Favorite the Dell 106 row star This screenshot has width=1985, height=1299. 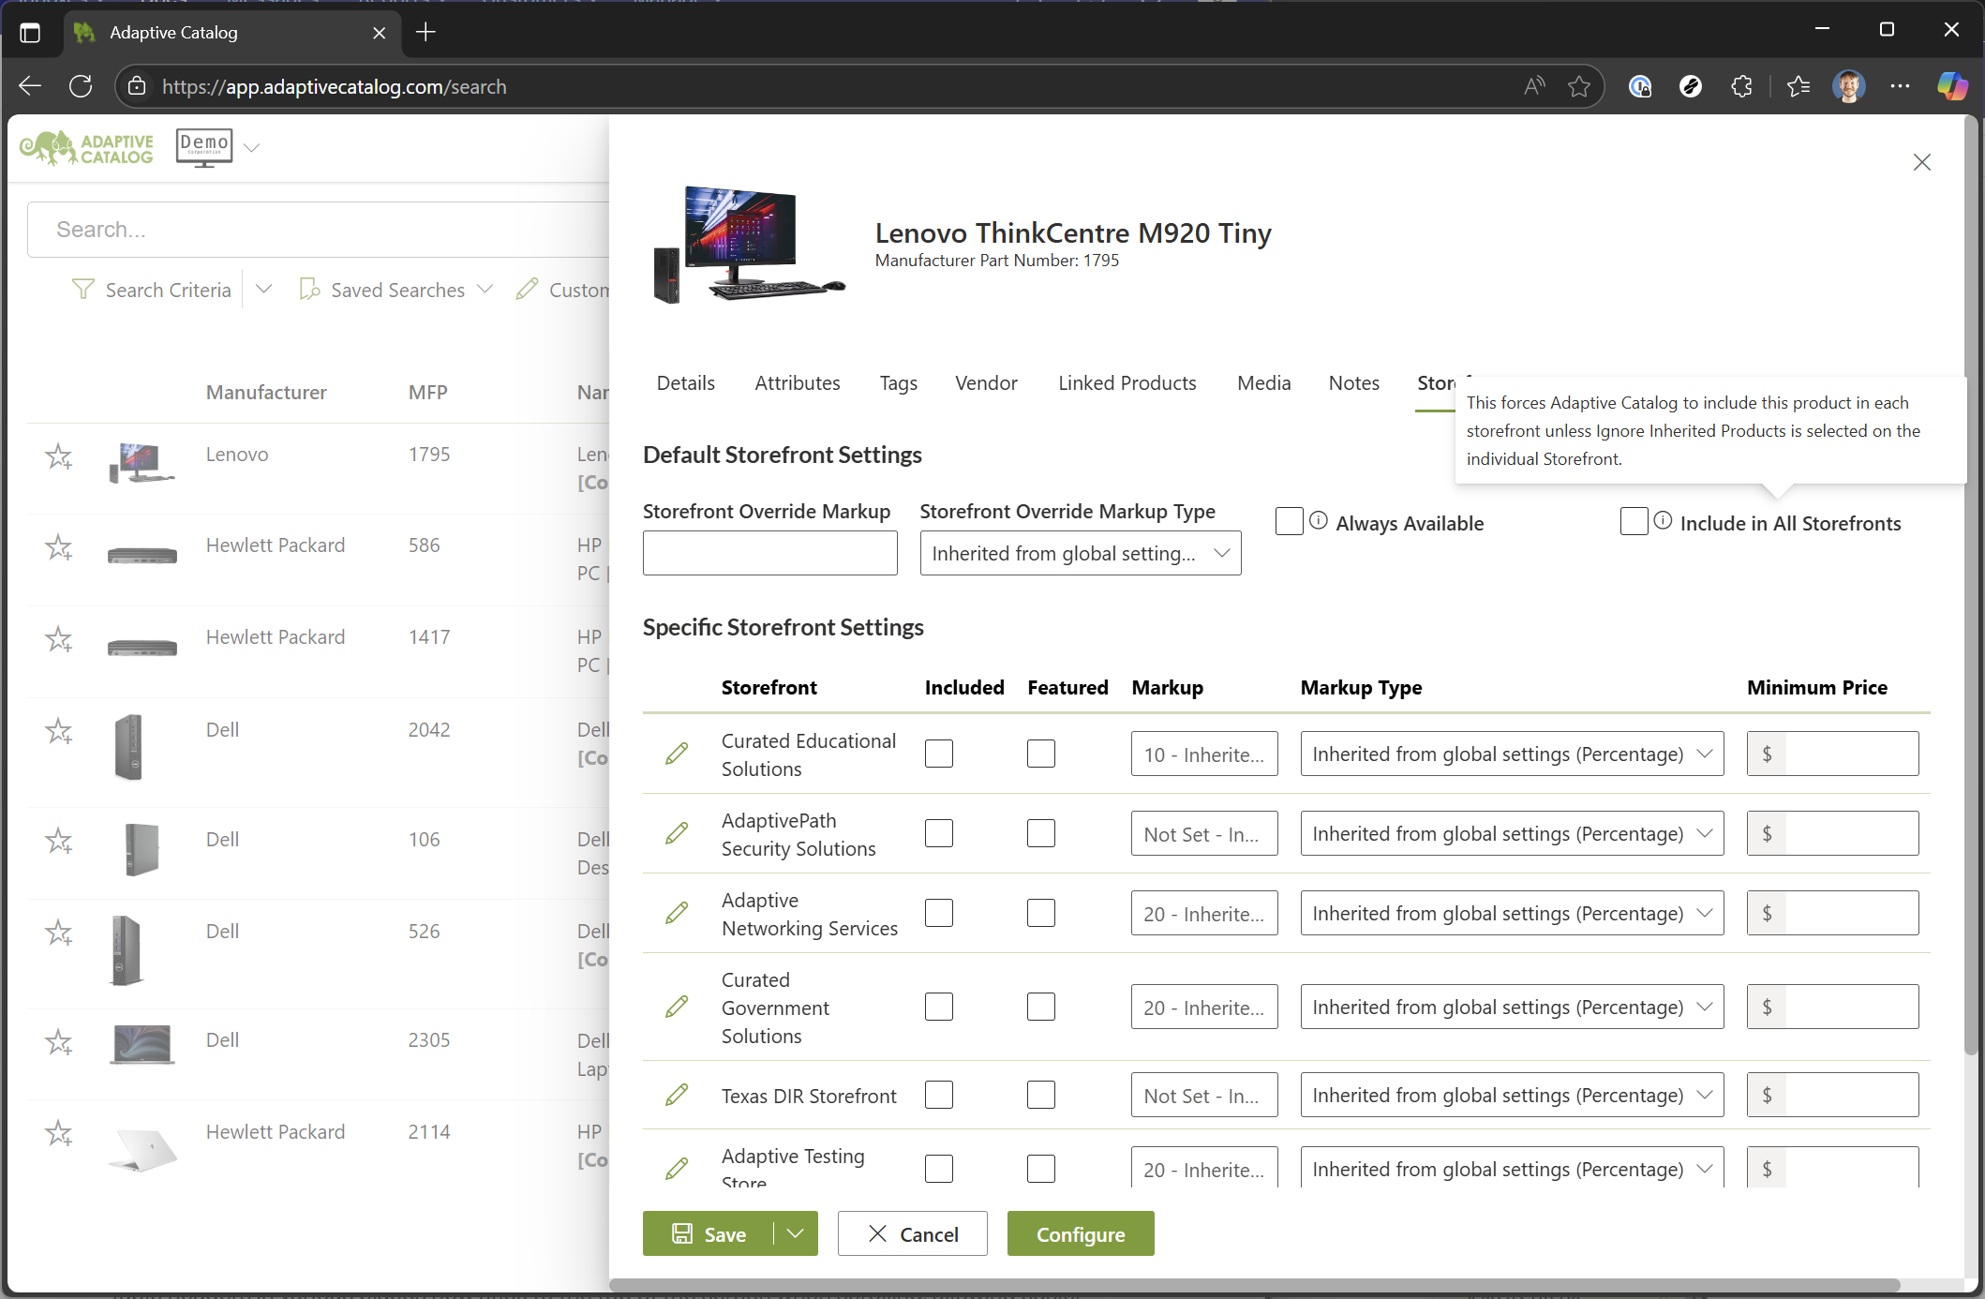(59, 841)
